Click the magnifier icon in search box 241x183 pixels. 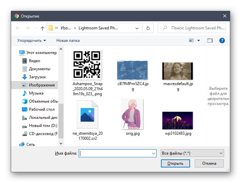[165, 28]
